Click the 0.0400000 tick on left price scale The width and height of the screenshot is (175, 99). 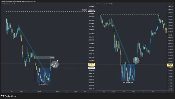pyautogui.click(x=92, y=6)
